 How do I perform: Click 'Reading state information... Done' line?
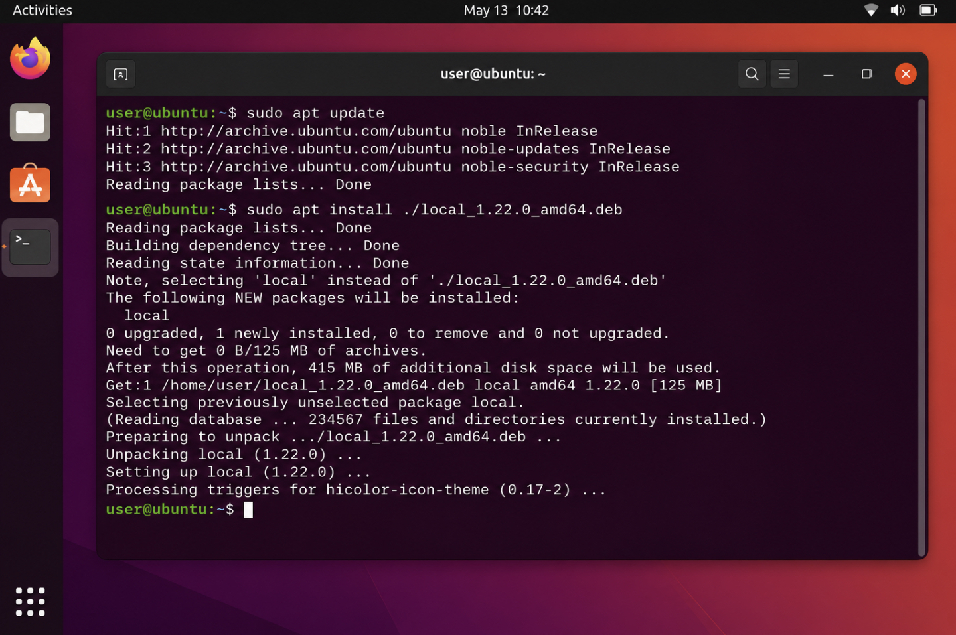click(257, 263)
